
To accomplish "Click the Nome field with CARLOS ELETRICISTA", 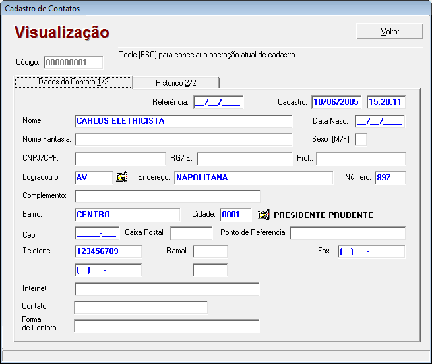I will coord(183,121).
